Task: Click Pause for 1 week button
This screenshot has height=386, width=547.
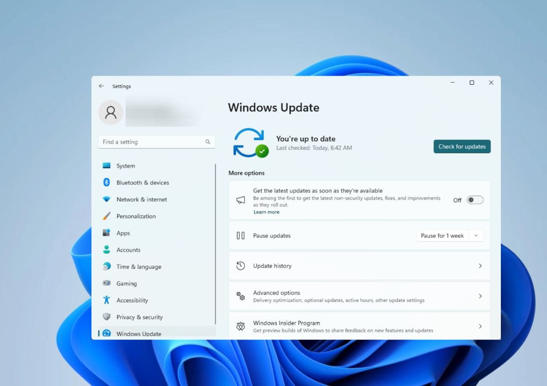Action: coord(442,236)
